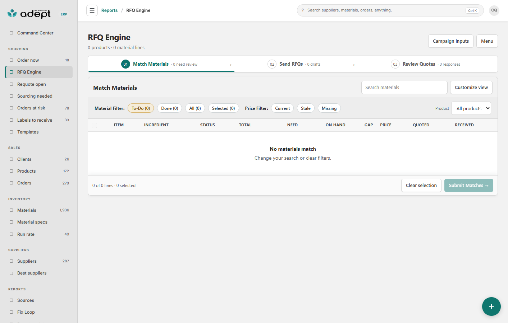Click the 287 suppliers count badge
The image size is (508, 323).
(x=66, y=261)
